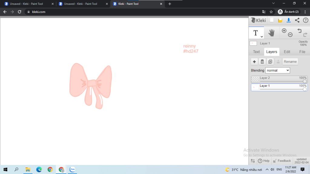This screenshot has height=174, width=310.
Task: Open an image file via folder icon
Action: pos(280,20)
